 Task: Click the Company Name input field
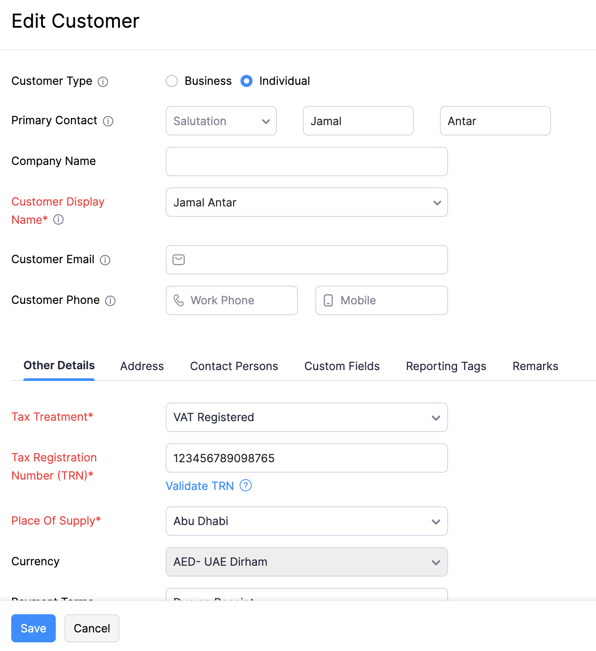306,161
